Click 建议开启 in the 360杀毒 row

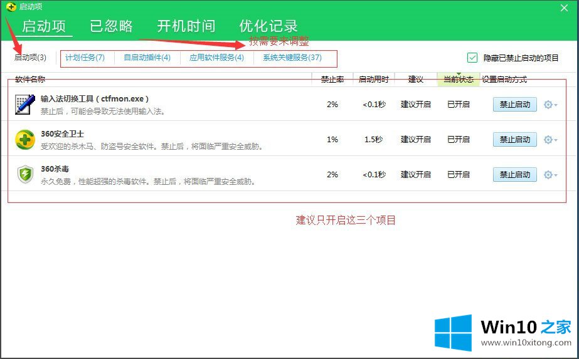point(416,175)
